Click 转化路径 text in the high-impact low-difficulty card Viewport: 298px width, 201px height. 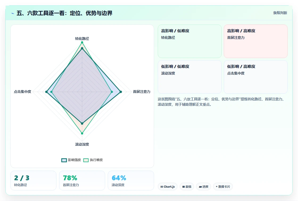coord(168,38)
